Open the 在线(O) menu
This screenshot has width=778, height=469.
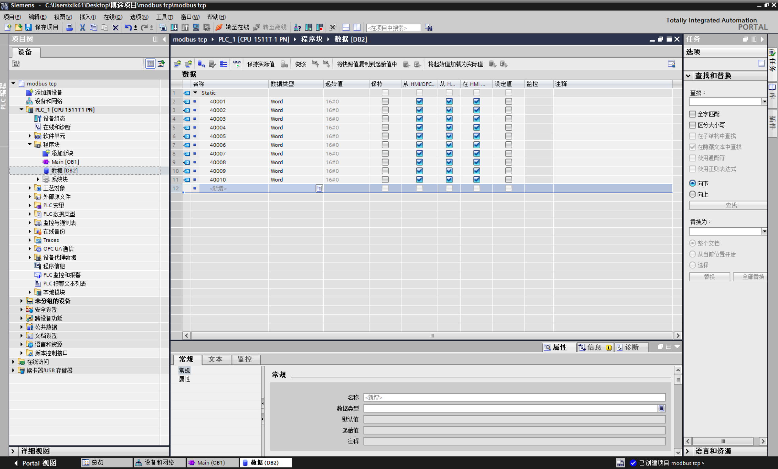point(112,17)
